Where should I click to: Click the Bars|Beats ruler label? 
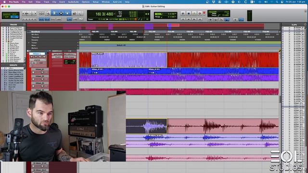(x=36, y=32)
